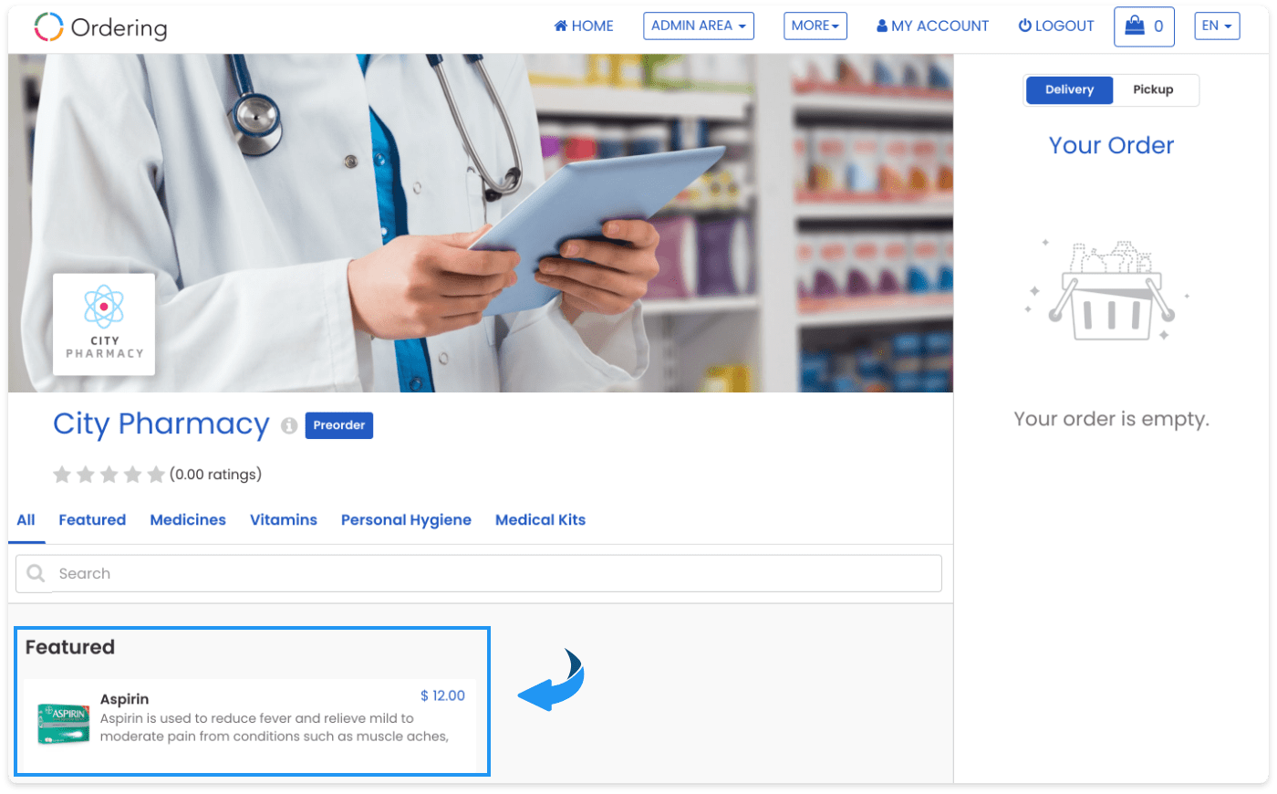Open the City Pharmacy logo thumbnail
The height and width of the screenshot is (794, 1277).
click(x=104, y=324)
